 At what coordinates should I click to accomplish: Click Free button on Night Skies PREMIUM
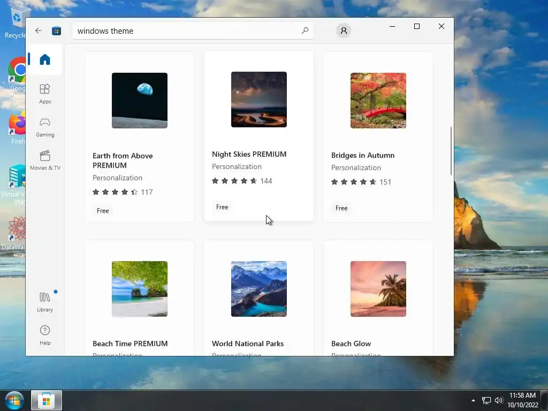tap(222, 207)
